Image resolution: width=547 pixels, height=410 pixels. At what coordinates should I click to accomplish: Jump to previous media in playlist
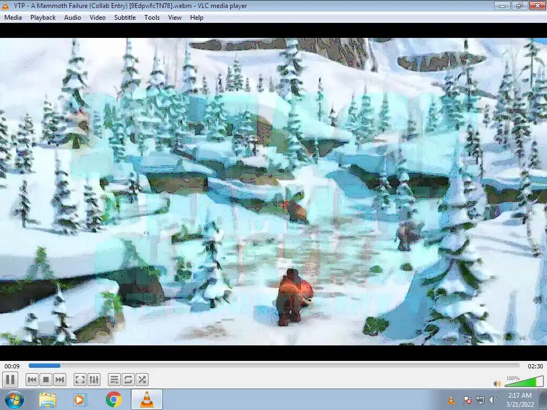tap(32, 380)
